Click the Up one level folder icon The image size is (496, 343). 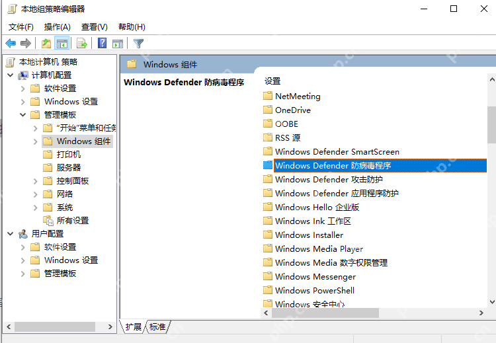46,44
